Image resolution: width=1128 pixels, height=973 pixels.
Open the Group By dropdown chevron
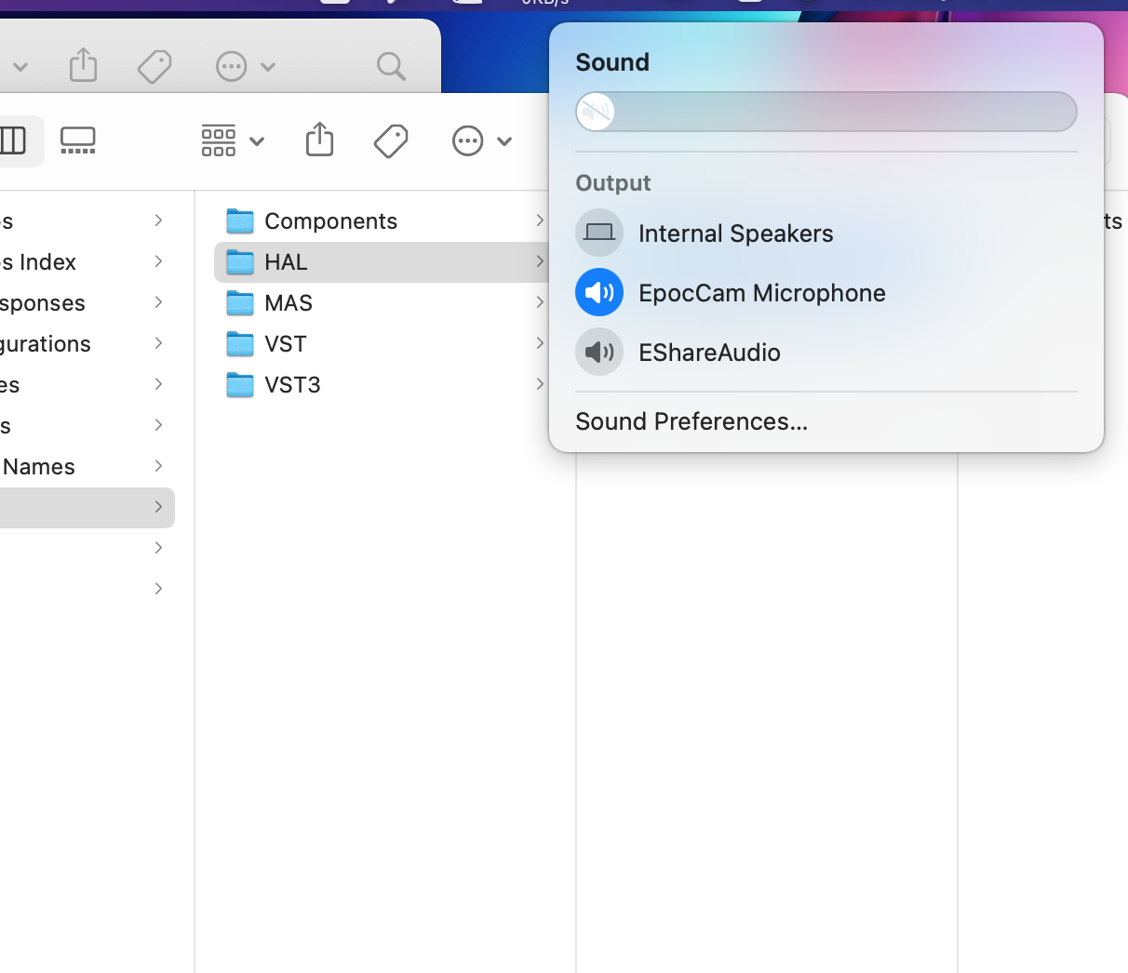pos(257,141)
